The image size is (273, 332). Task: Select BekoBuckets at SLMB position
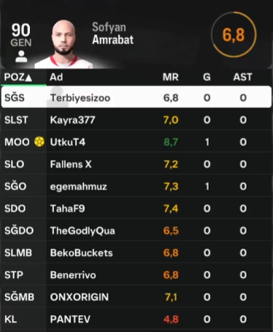136,252
